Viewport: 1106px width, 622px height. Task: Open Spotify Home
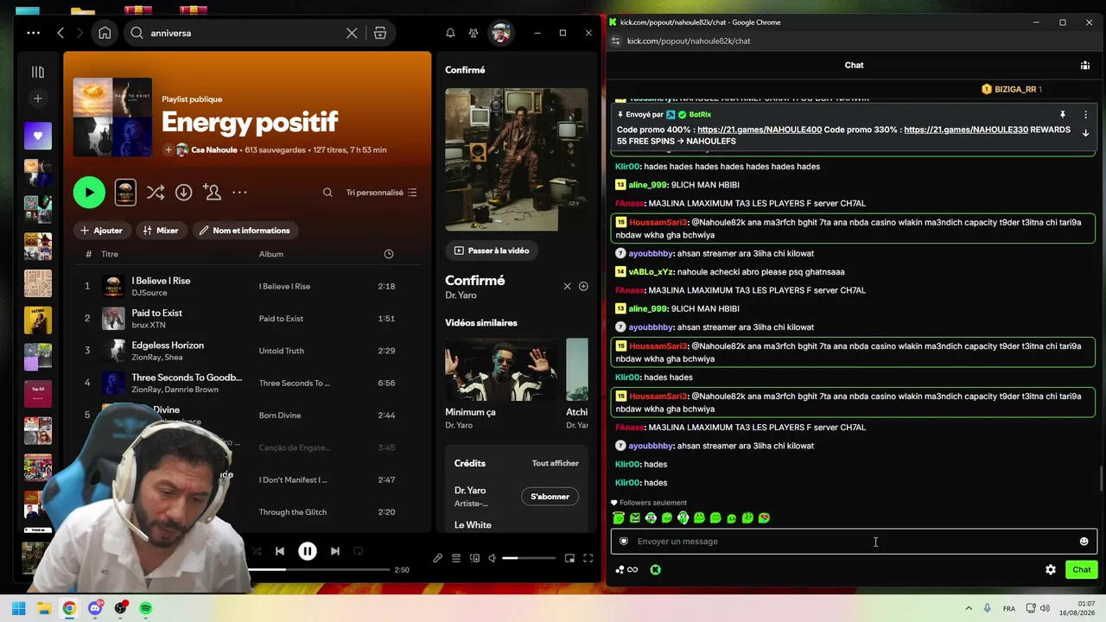[105, 33]
